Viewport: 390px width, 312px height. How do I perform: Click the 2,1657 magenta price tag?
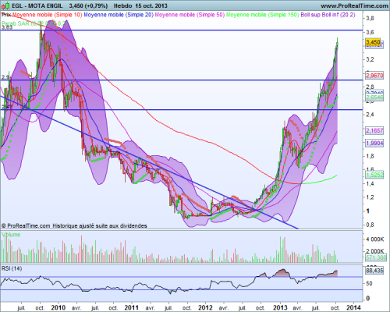tap(374, 130)
